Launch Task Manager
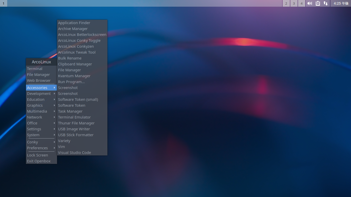351x197 pixels. click(82, 111)
